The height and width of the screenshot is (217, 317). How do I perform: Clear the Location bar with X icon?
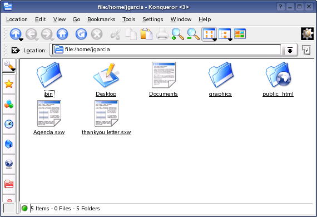(x=16, y=50)
